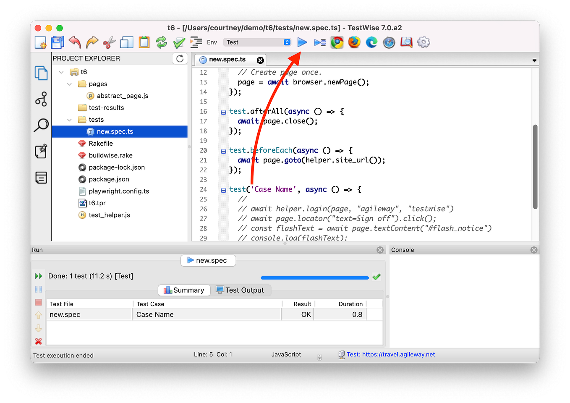Select the Summary tab
This screenshot has width=570, height=403.
(x=184, y=290)
